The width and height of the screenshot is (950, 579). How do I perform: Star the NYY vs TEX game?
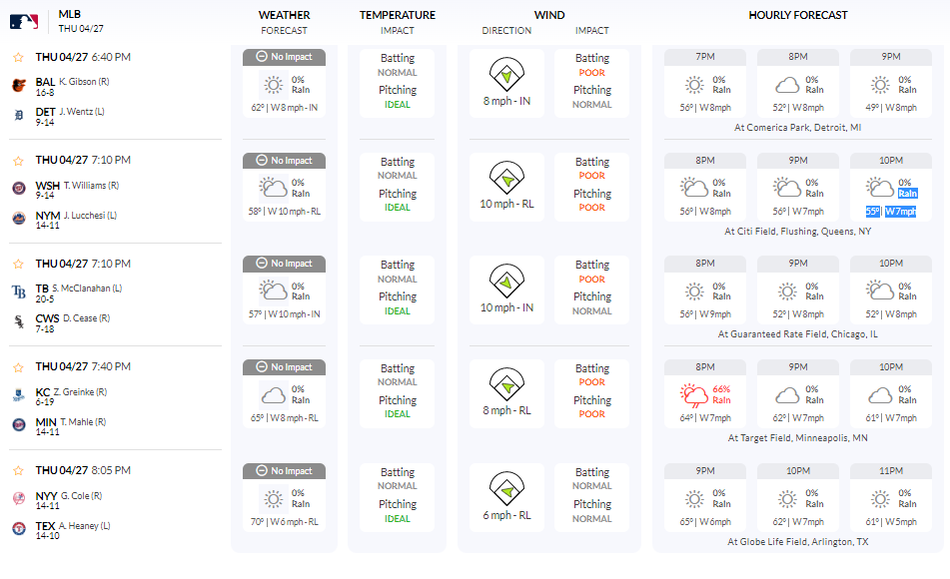19,470
